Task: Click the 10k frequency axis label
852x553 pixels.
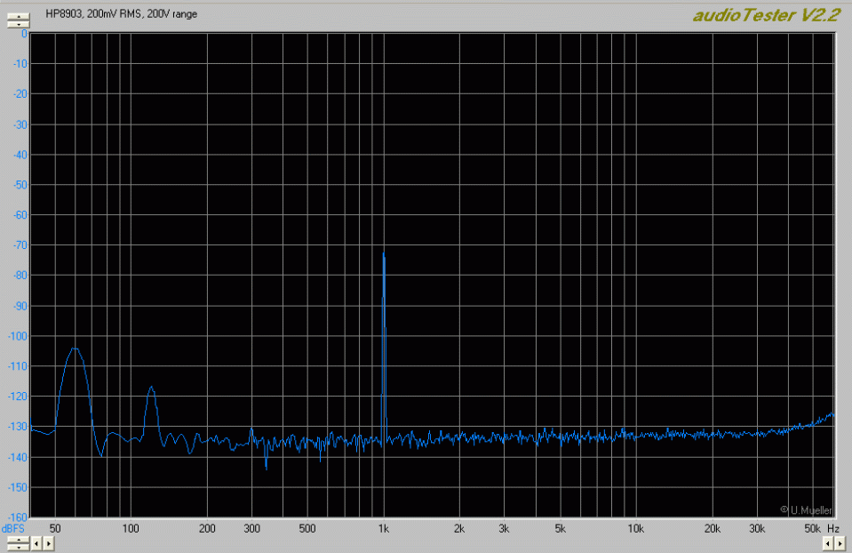Action: click(635, 528)
